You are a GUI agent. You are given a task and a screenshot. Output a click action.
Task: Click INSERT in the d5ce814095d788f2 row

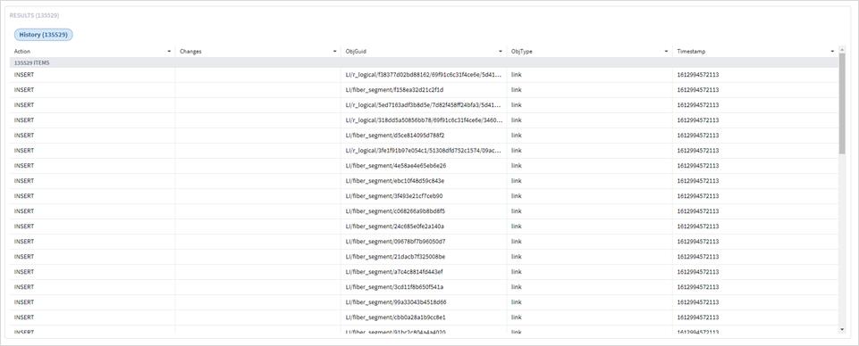click(x=24, y=136)
